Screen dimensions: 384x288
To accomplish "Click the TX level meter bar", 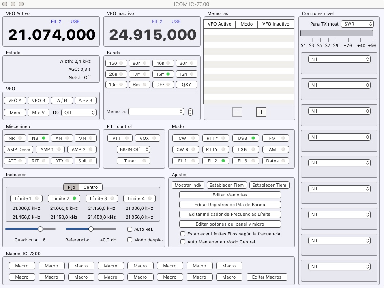I will 337,33.
